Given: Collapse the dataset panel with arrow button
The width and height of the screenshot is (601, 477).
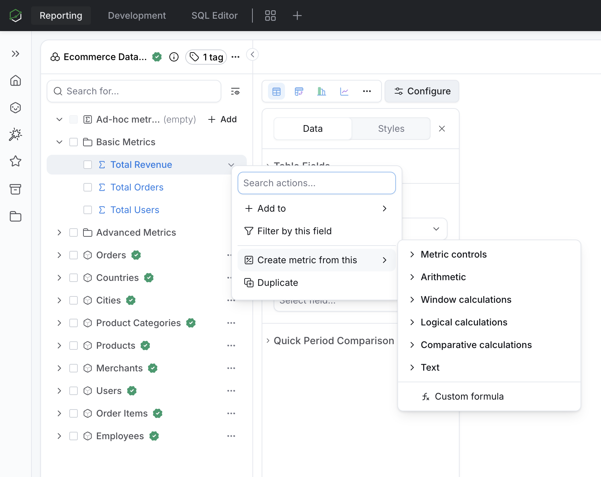Looking at the screenshot, I should point(252,54).
